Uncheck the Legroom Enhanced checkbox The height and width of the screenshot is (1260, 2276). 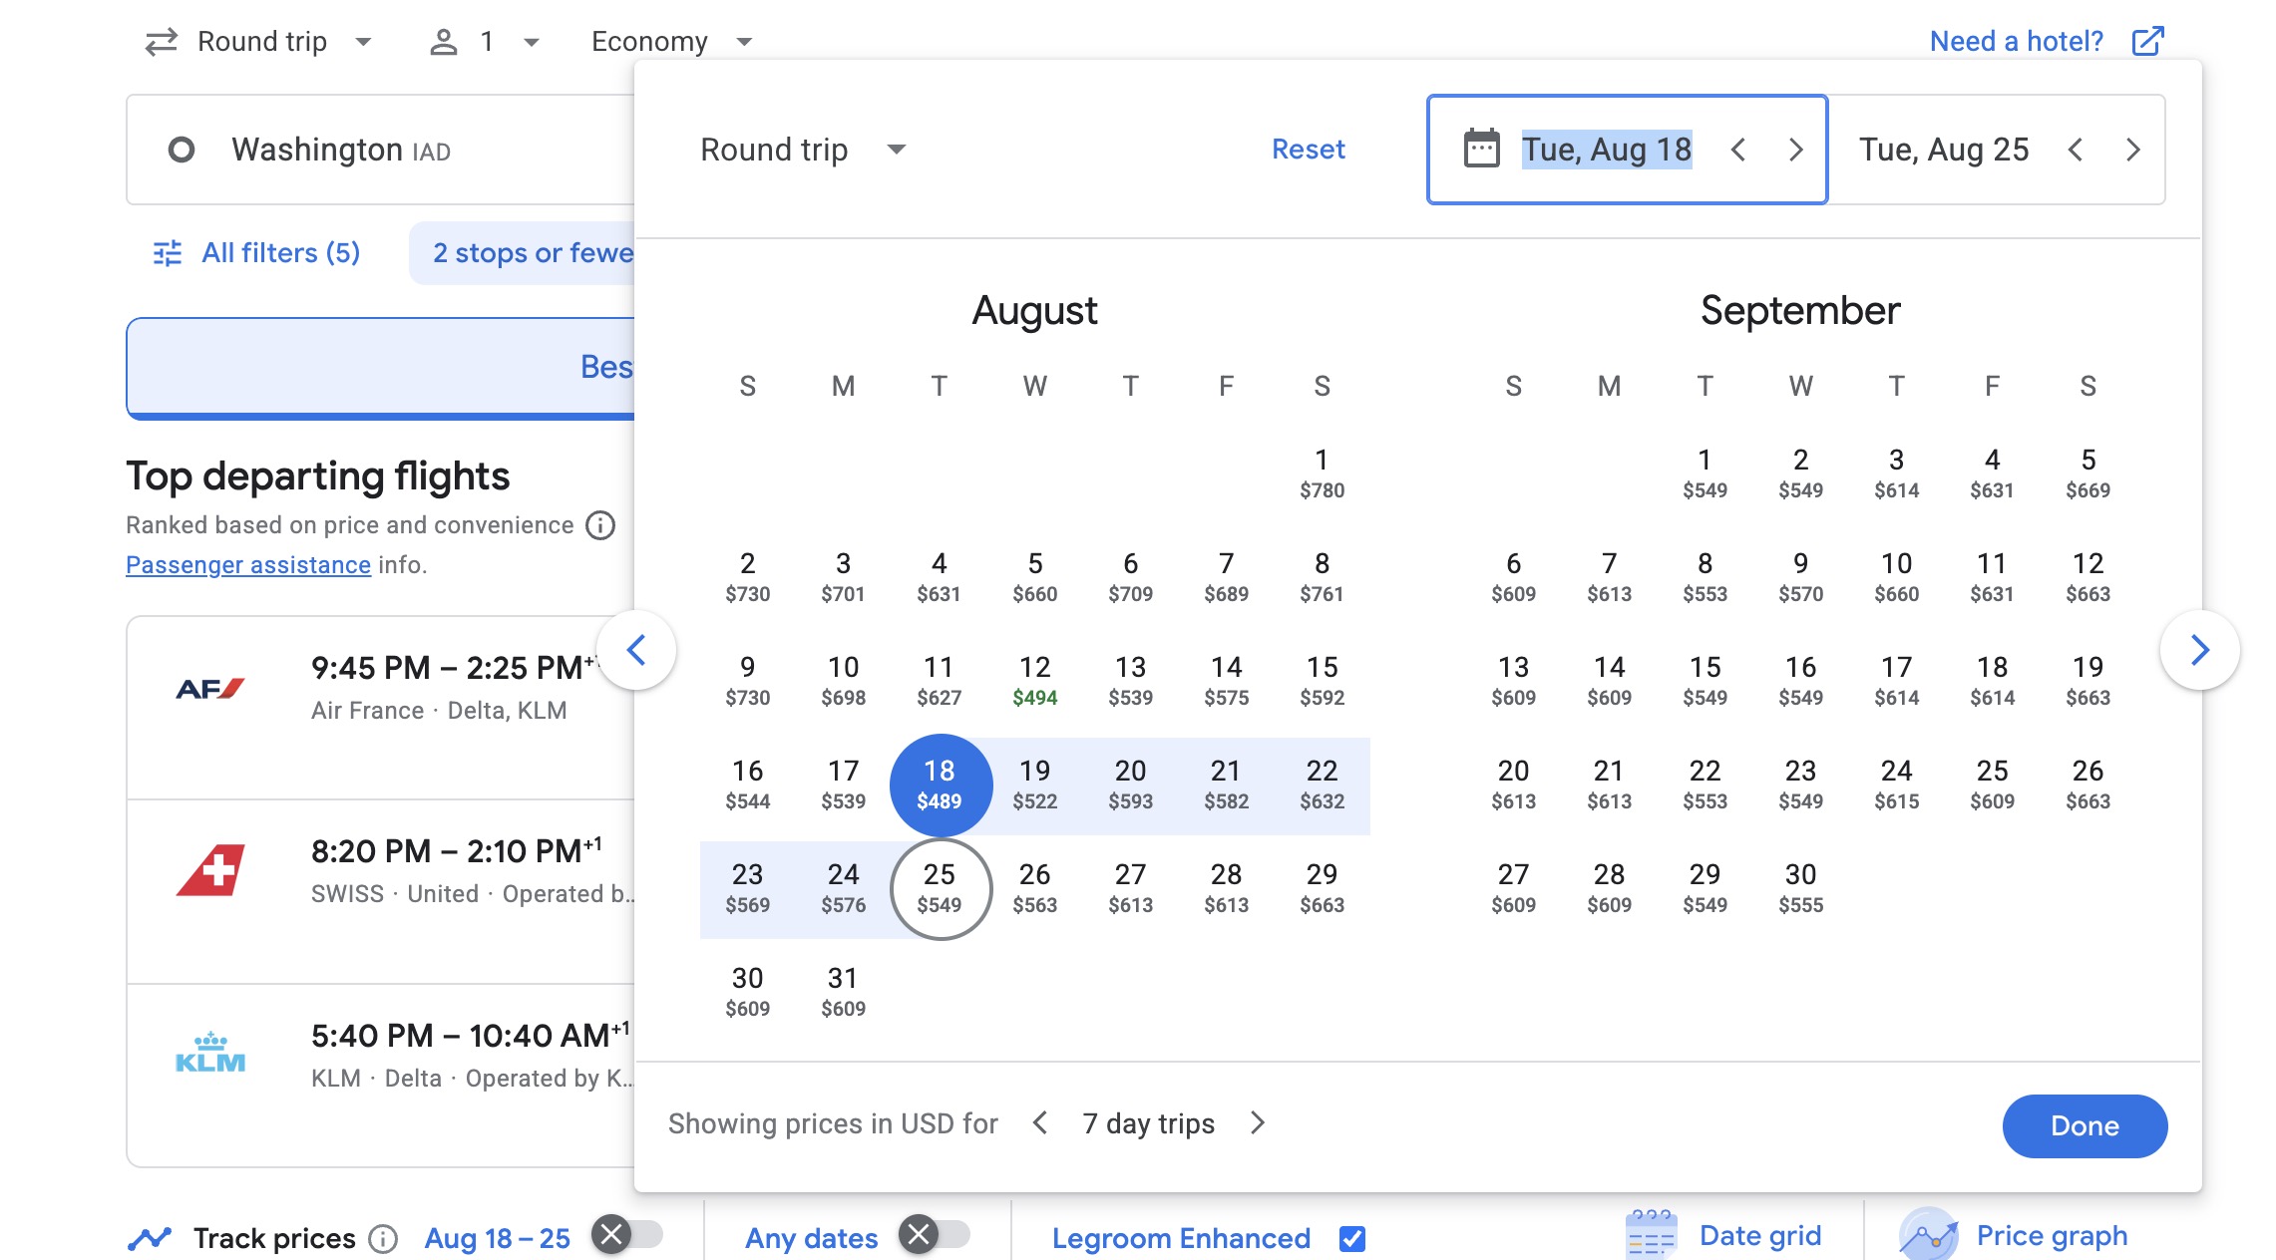coord(1352,1239)
